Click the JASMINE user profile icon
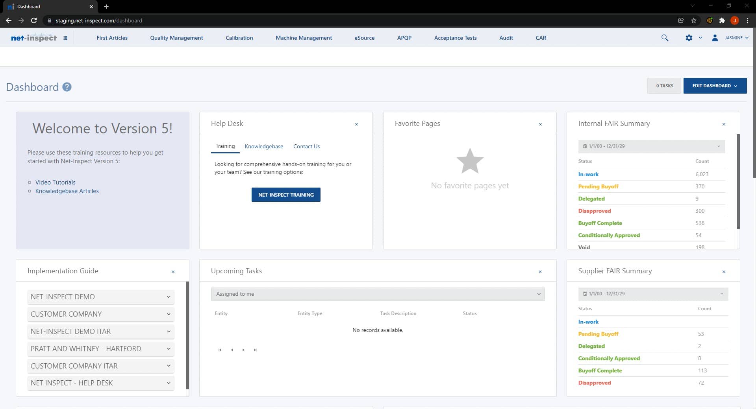 tap(715, 38)
